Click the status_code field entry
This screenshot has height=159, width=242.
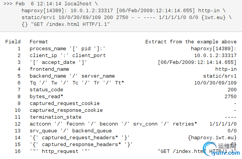pos(46,90)
